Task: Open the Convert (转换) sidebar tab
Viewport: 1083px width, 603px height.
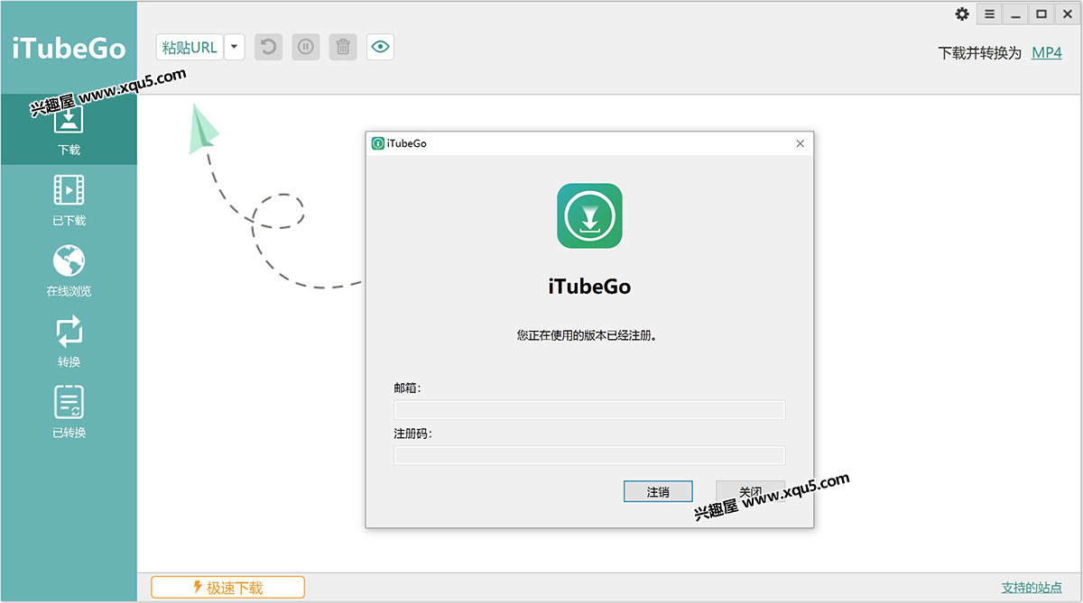Action: click(69, 342)
